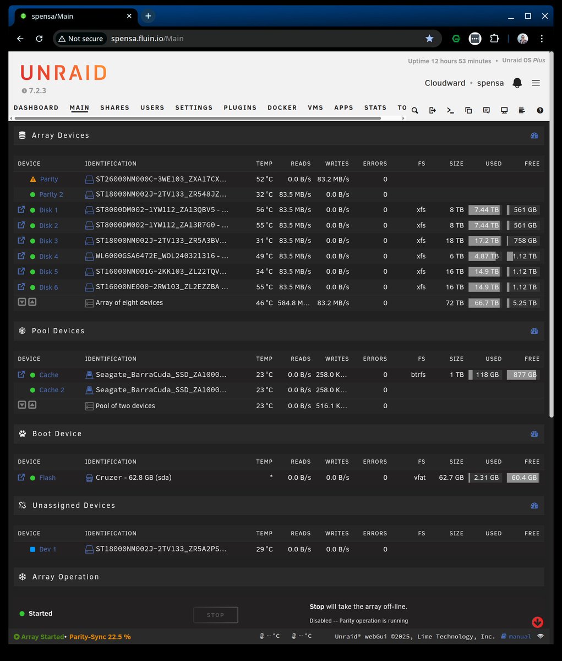Click the Flash free-space bar 60.4 GB
Viewport: 562px width, 661px height.
tap(523, 478)
